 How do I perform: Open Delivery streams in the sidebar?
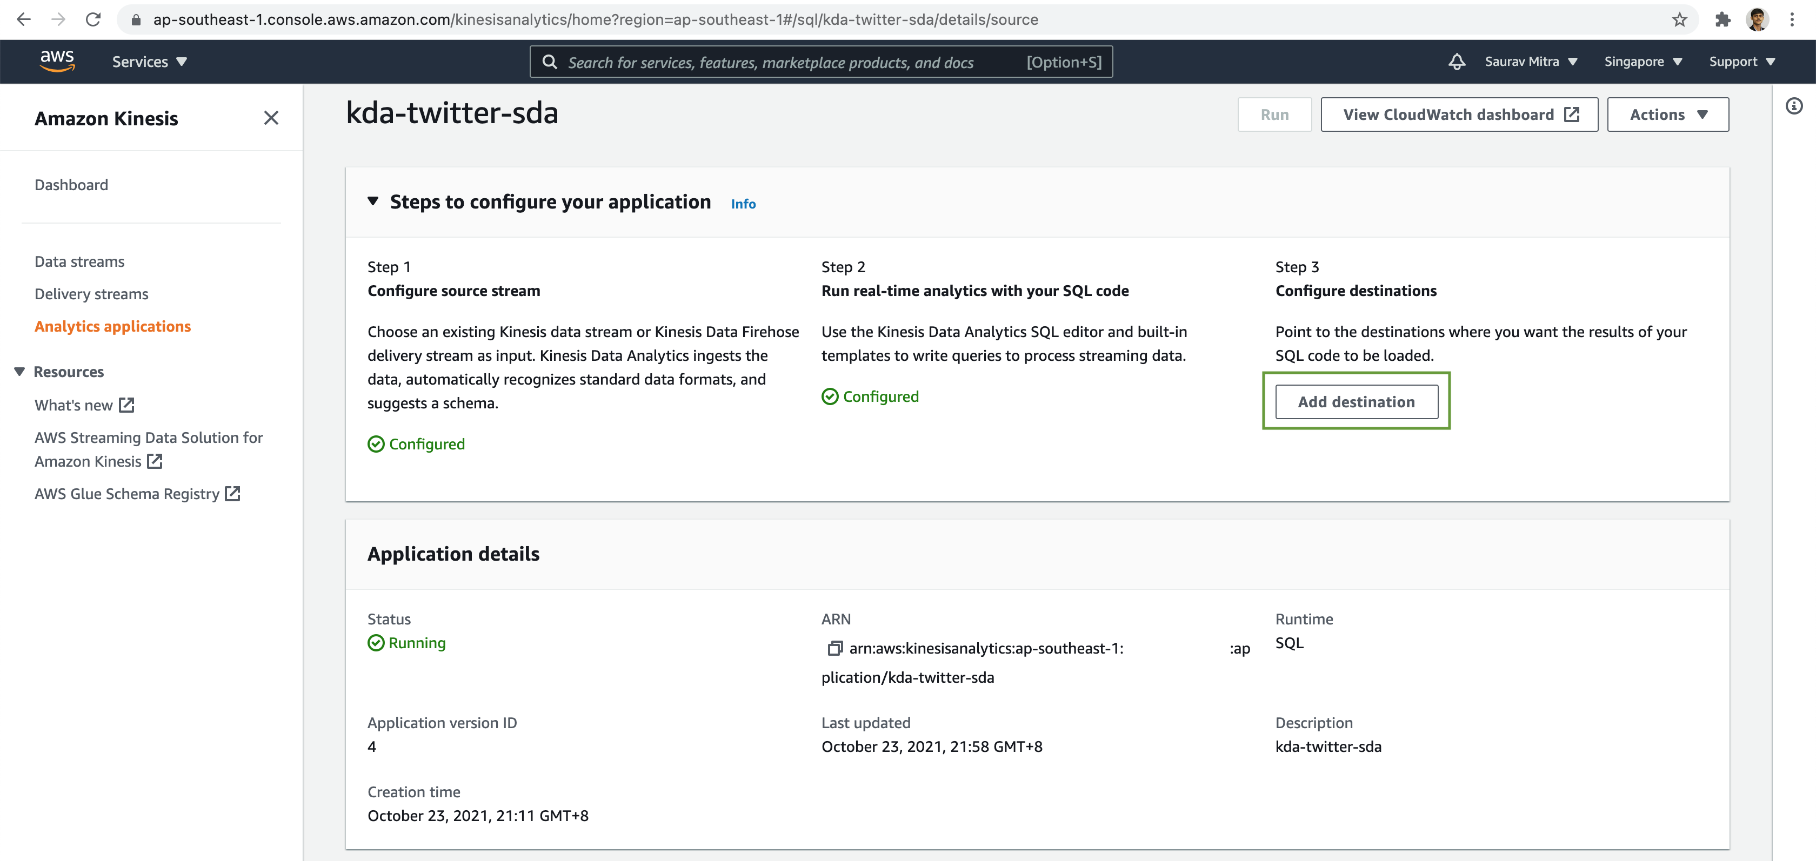coord(92,294)
